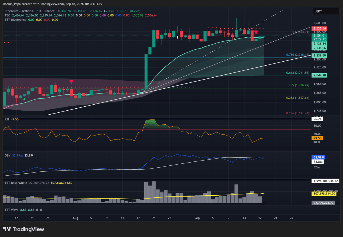Image resolution: width=343 pixels, height=237 pixels.
Task: Click the 1,965.00 price scale tick
Action: pyautogui.click(x=320, y=84)
